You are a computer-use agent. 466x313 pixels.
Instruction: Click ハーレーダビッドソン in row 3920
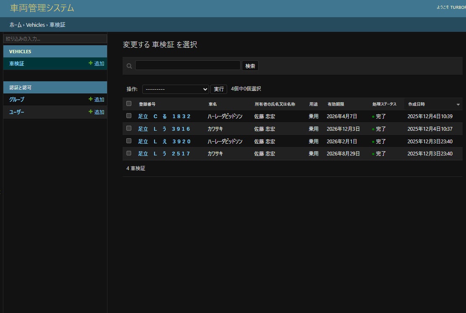coord(225,142)
